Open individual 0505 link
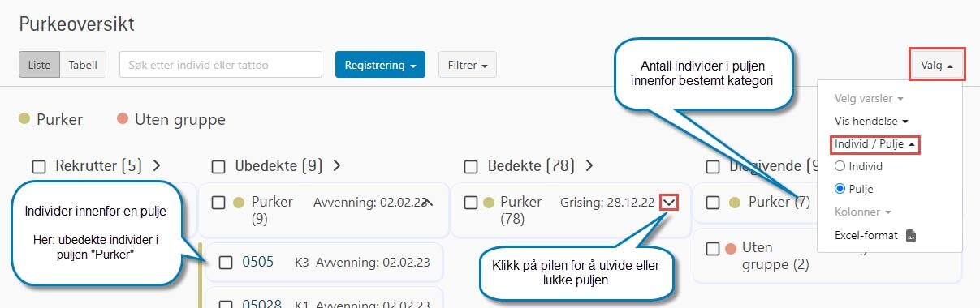 [x=258, y=262]
